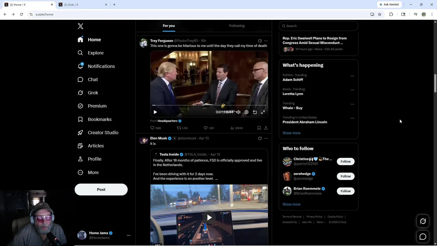Seek on the Trey Ferguson video progress bar
Viewport: 437px width, 246px height.
(x=209, y=105)
